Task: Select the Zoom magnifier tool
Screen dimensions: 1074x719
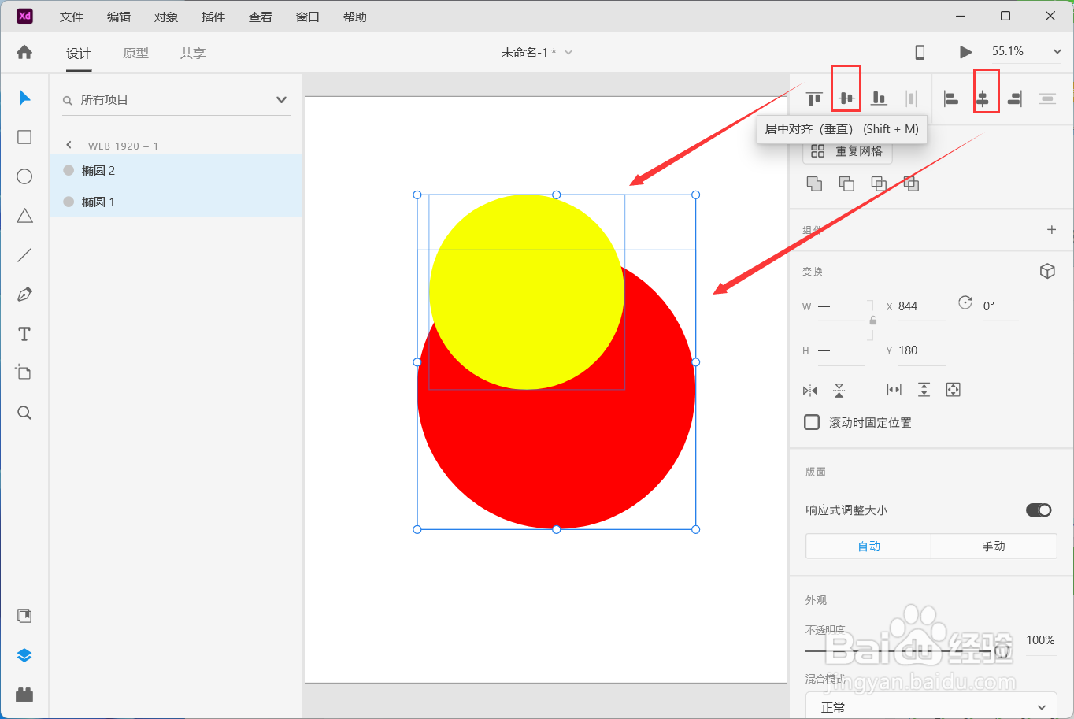Action: [x=24, y=413]
